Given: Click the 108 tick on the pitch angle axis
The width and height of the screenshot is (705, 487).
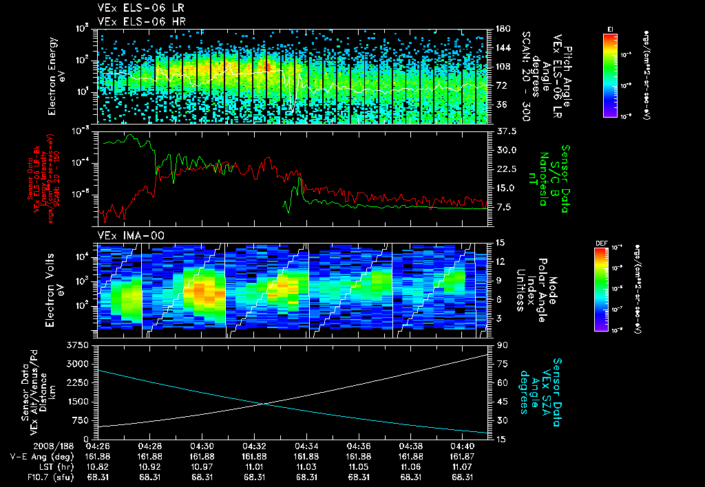Looking at the screenshot, I should click(503, 67).
